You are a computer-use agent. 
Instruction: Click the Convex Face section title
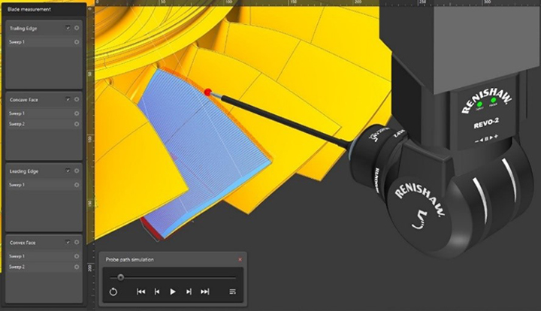(x=23, y=243)
